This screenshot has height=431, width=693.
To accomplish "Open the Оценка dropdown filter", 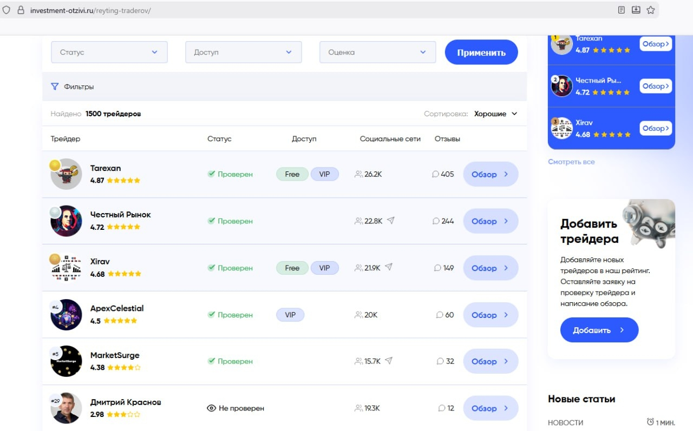I will pos(378,52).
